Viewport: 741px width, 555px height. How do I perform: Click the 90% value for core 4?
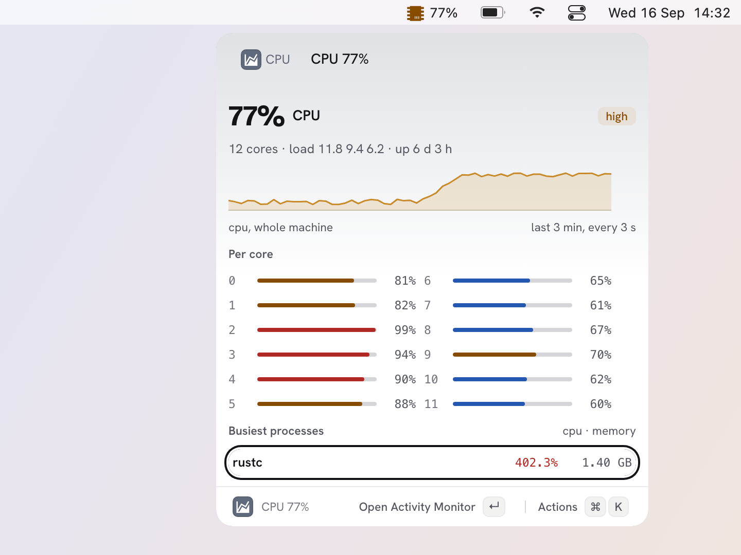(x=405, y=379)
